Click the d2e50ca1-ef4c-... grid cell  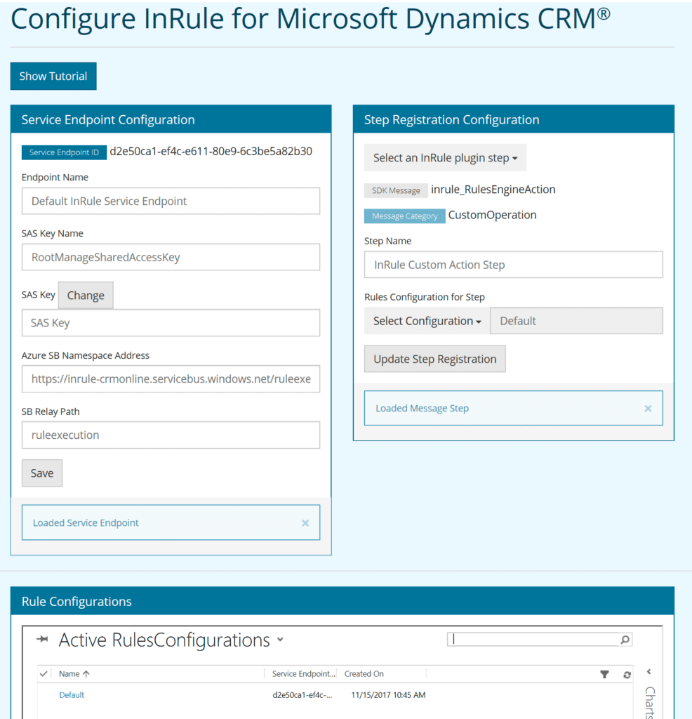coord(302,694)
